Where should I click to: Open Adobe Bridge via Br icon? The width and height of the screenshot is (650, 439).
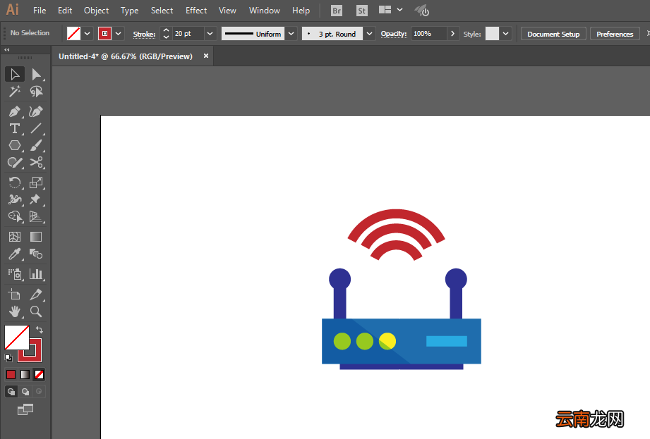[337, 11]
